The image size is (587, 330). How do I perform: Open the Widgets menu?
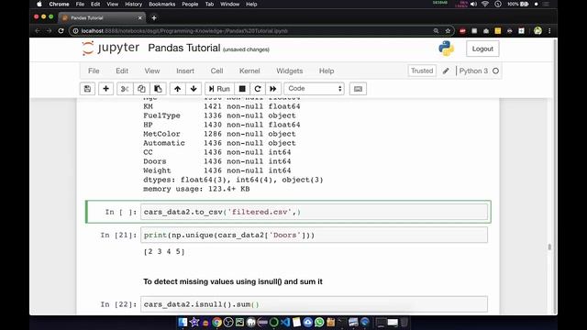(x=290, y=71)
